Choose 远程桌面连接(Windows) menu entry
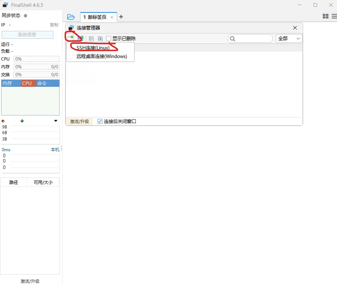337x285 pixels. point(101,56)
